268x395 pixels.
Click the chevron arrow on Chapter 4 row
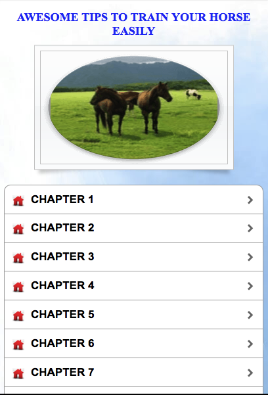pos(250,286)
